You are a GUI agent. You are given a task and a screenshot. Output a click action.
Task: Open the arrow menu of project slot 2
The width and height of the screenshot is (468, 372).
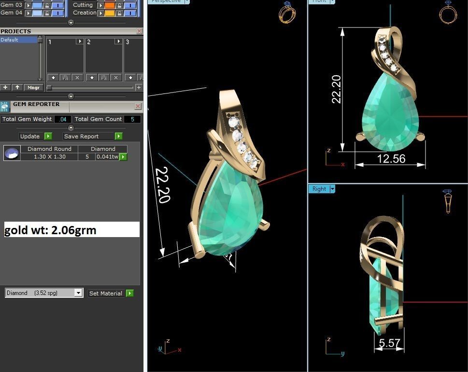click(118, 41)
